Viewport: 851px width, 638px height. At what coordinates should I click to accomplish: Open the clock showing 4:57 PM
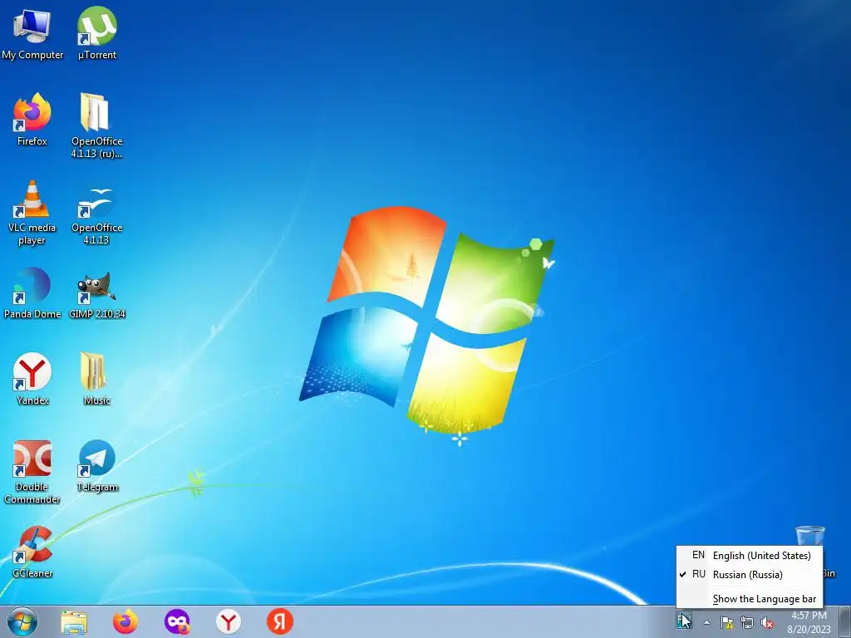(809, 622)
